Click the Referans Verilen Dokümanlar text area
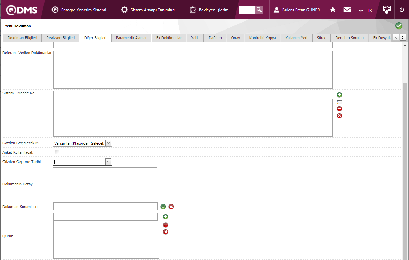This screenshot has width=409, height=260. [x=193, y=69]
